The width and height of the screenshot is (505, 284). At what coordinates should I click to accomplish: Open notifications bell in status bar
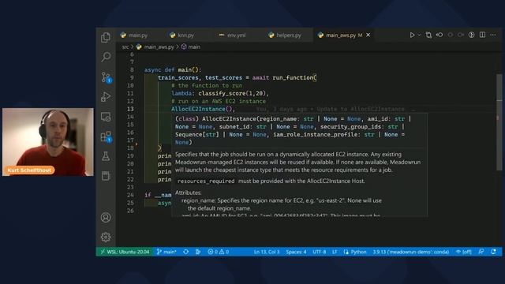point(493,252)
